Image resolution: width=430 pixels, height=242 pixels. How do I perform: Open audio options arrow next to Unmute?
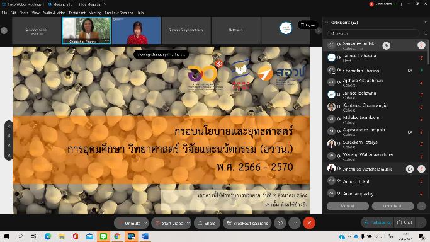click(146, 223)
